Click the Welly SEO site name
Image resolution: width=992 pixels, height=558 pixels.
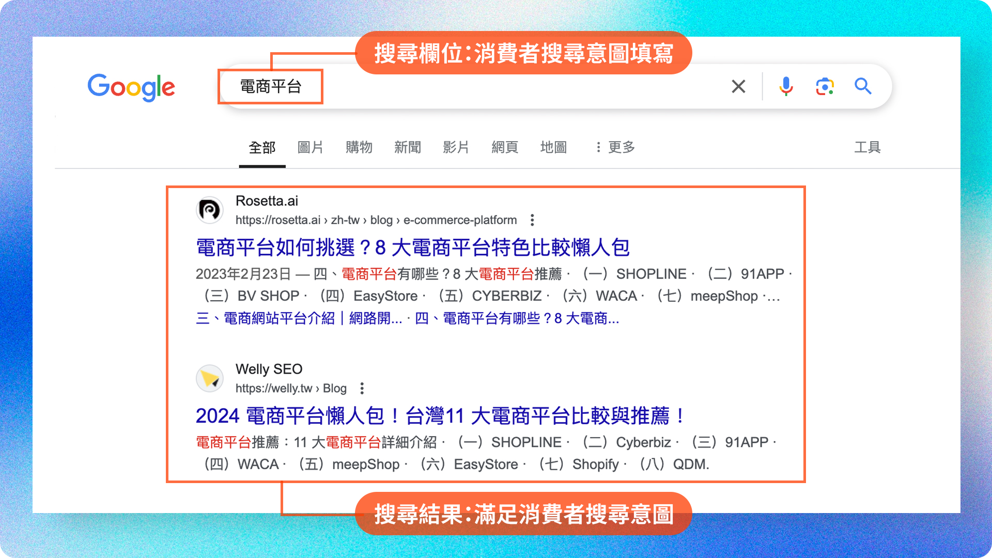pyautogui.click(x=269, y=369)
